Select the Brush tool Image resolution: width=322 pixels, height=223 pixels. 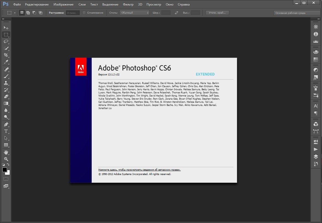click(6, 76)
